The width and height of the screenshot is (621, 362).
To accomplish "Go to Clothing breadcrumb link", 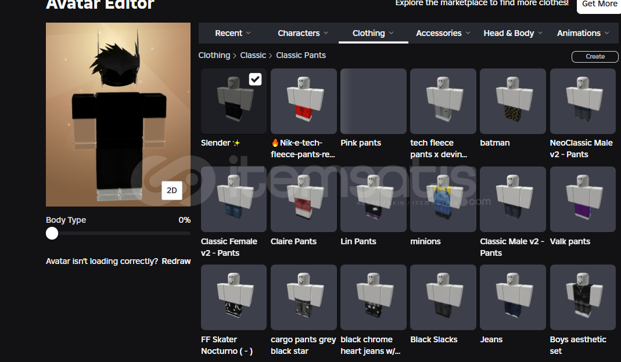I will click(x=214, y=55).
